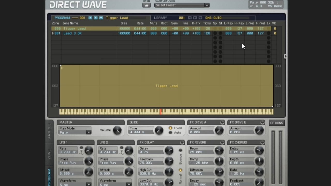Toggle Sy dot for Lead 3 GK zone
331x186 pixels.
coord(215,33)
